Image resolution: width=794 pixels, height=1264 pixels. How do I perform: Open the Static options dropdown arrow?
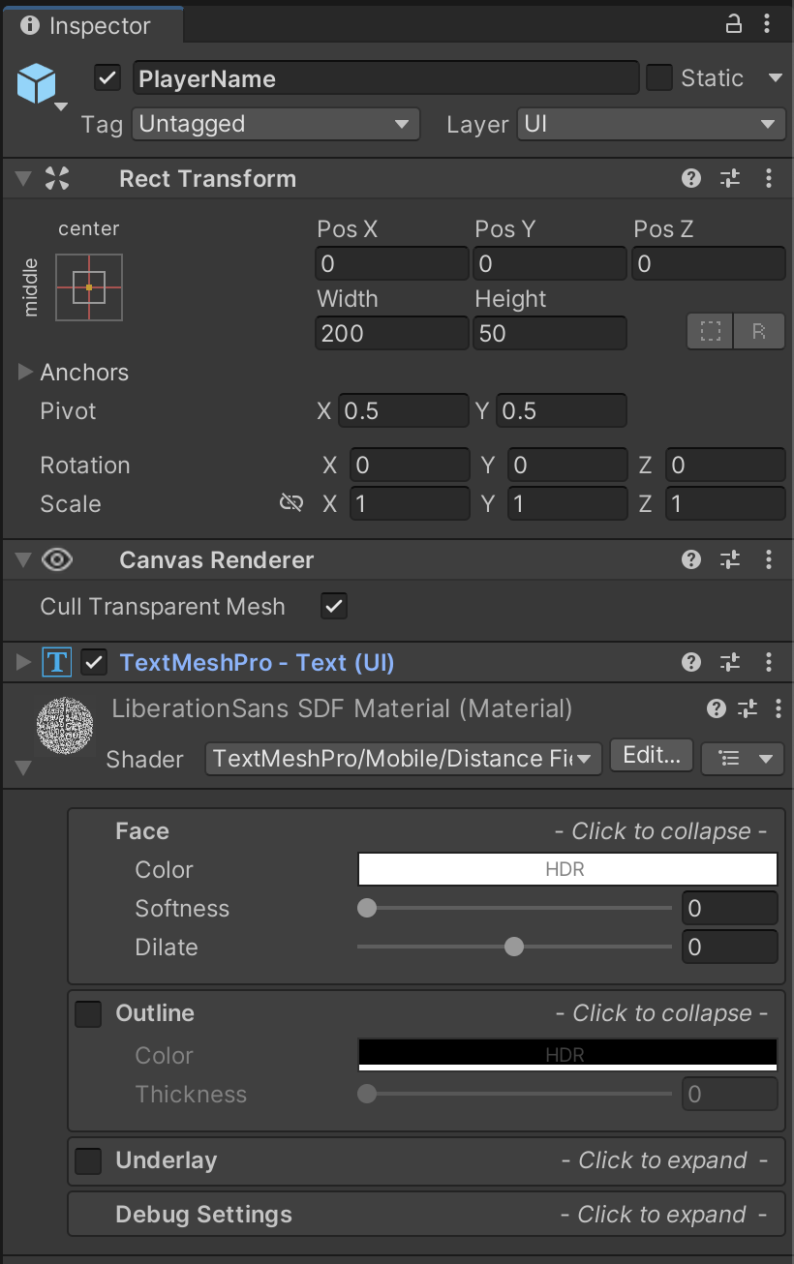pos(775,78)
